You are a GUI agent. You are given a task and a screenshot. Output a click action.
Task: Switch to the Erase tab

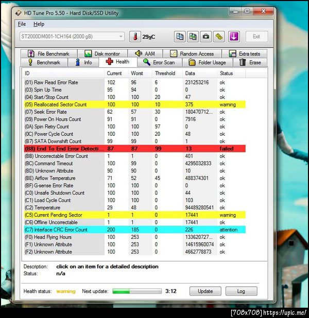(x=250, y=62)
